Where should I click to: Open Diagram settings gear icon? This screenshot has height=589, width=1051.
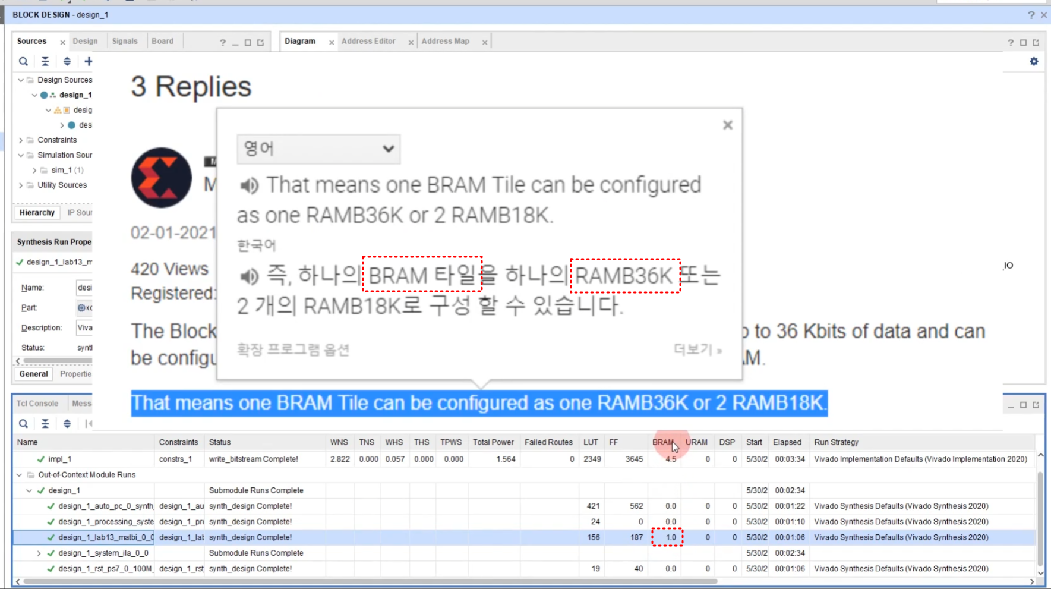point(1034,61)
